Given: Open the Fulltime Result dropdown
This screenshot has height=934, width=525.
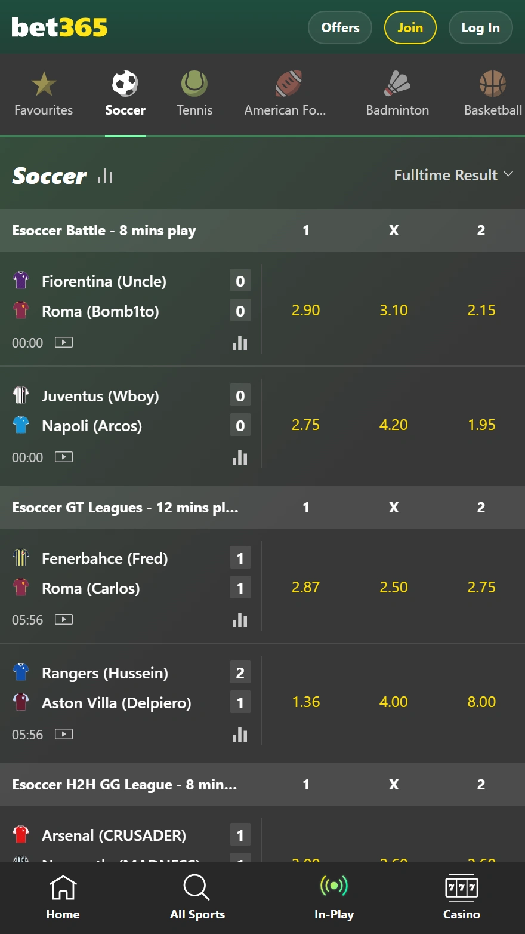Looking at the screenshot, I should pos(455,175).
